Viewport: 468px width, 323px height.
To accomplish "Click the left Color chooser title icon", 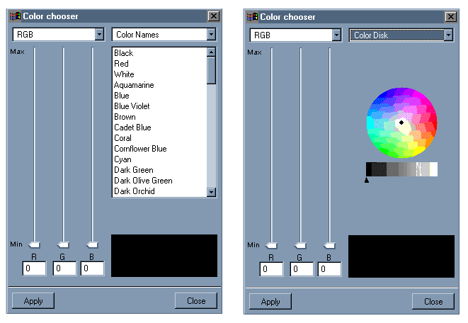I will coord(15,16).
